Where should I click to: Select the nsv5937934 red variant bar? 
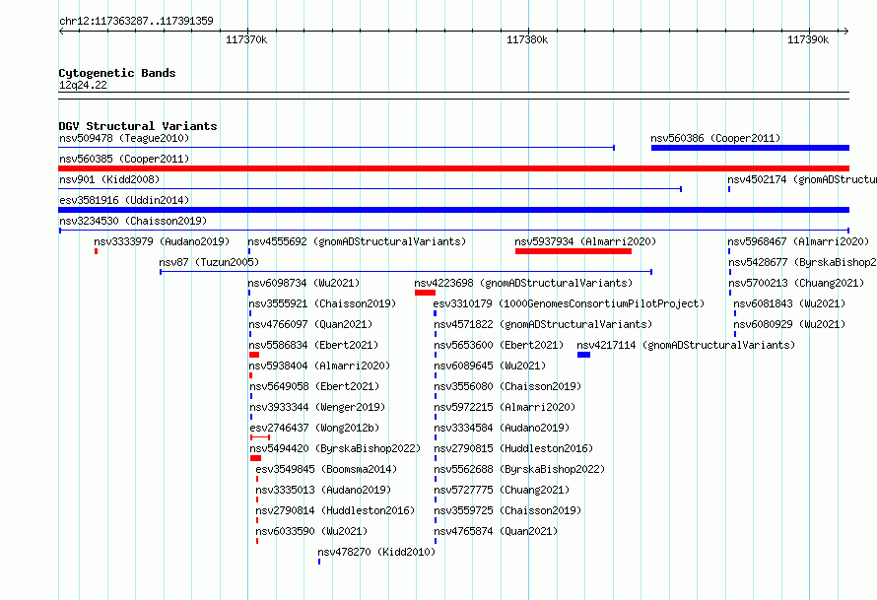573,251
